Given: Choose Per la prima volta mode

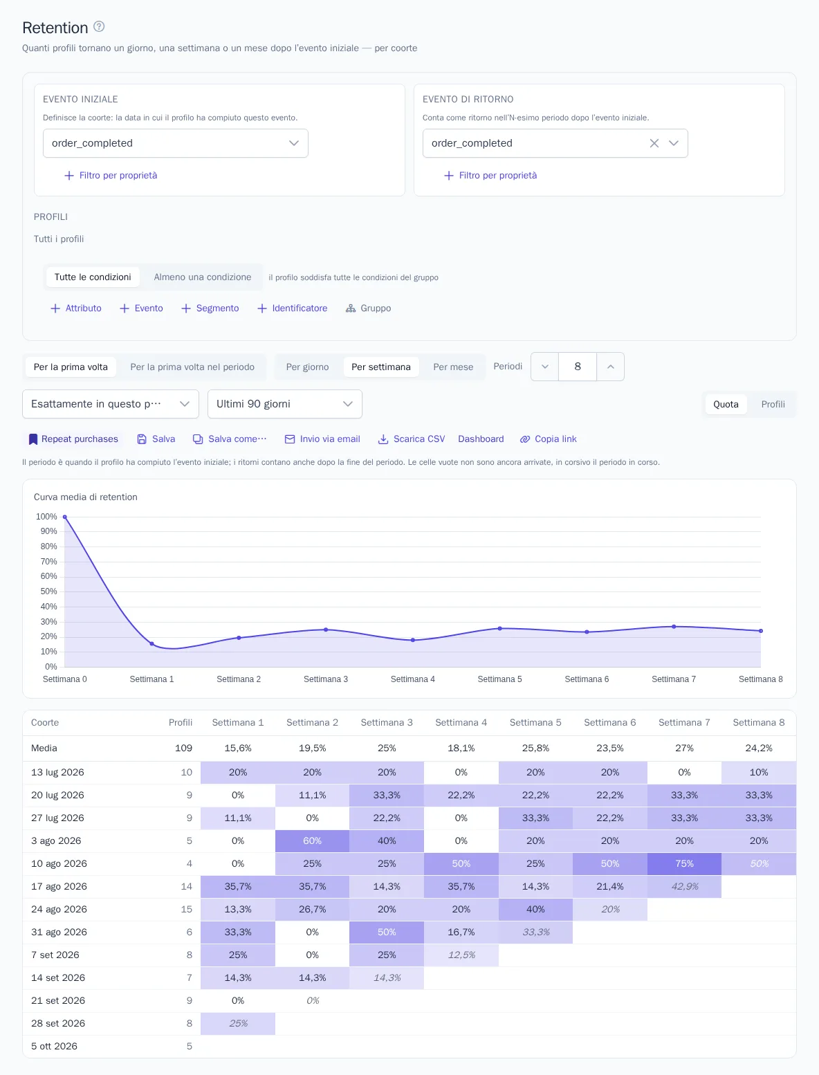Looking at the screenshot, I should (x=71, y=367).
